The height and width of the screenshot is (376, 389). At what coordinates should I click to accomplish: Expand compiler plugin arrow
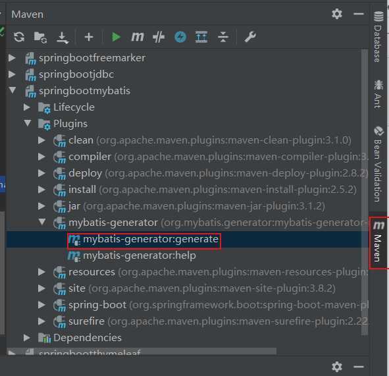coord(41,157)
